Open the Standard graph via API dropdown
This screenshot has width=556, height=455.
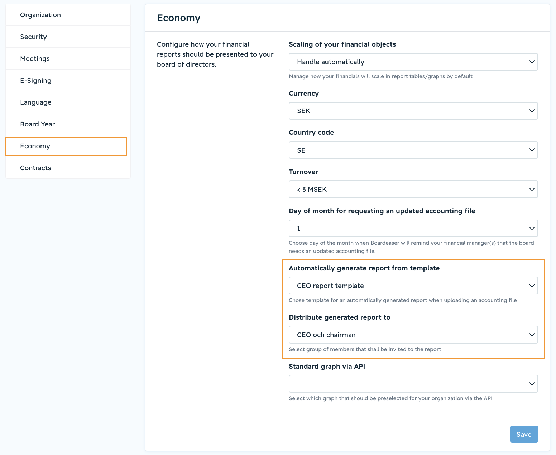413,384
